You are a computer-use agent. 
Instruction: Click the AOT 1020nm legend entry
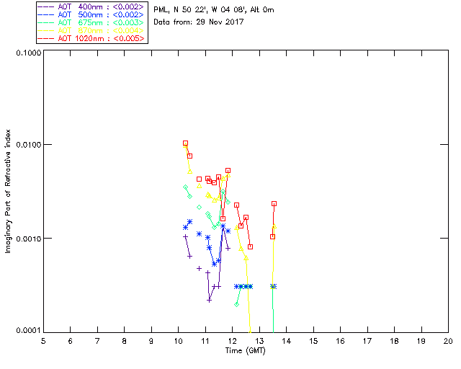pyautogui.click(x=91, y=38)
